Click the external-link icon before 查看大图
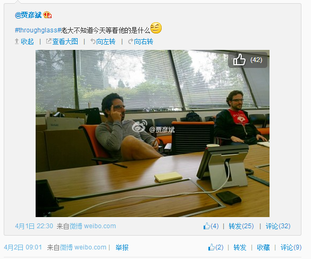Viewport: 311px width, 259px height. pos(48,41)
